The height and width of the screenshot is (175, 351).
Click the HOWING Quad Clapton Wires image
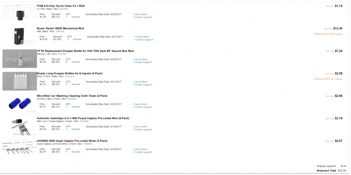click(x=19, y=148)
